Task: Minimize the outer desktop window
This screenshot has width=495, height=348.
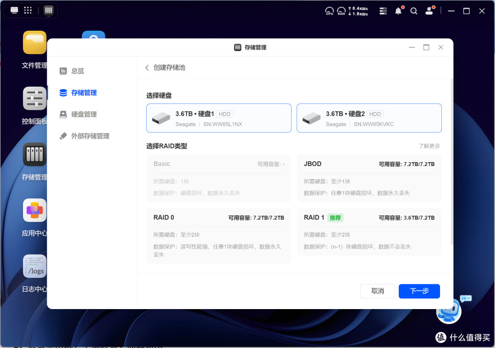Action: click(x=451, y=11)
